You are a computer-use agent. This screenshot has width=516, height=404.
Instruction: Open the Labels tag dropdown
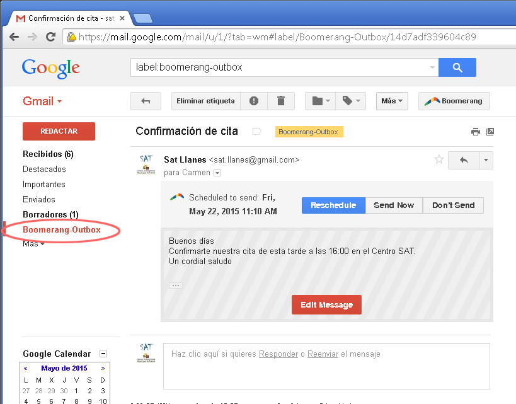tap(351, 101)
